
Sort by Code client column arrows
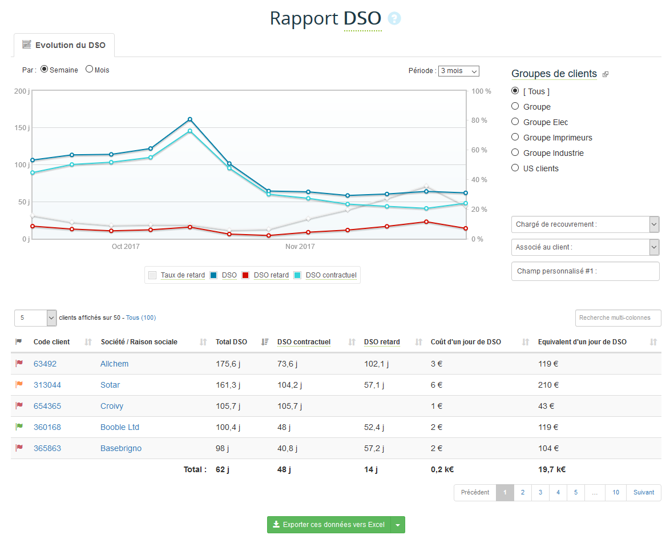(88, 341)
